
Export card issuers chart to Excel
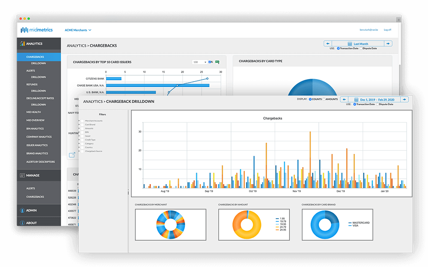tap(217, 62)
